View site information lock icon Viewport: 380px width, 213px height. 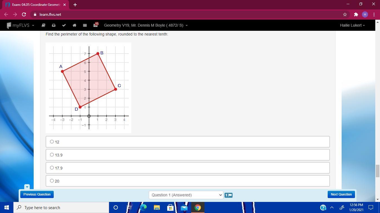[35, 14]
